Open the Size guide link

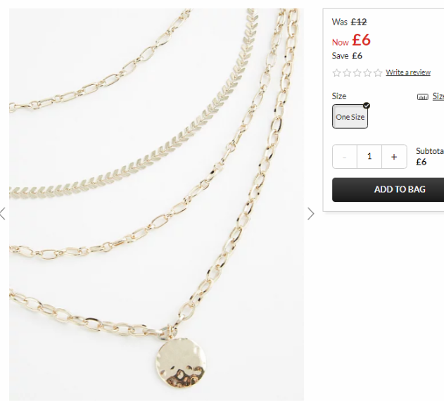click(x=438, y=96)
